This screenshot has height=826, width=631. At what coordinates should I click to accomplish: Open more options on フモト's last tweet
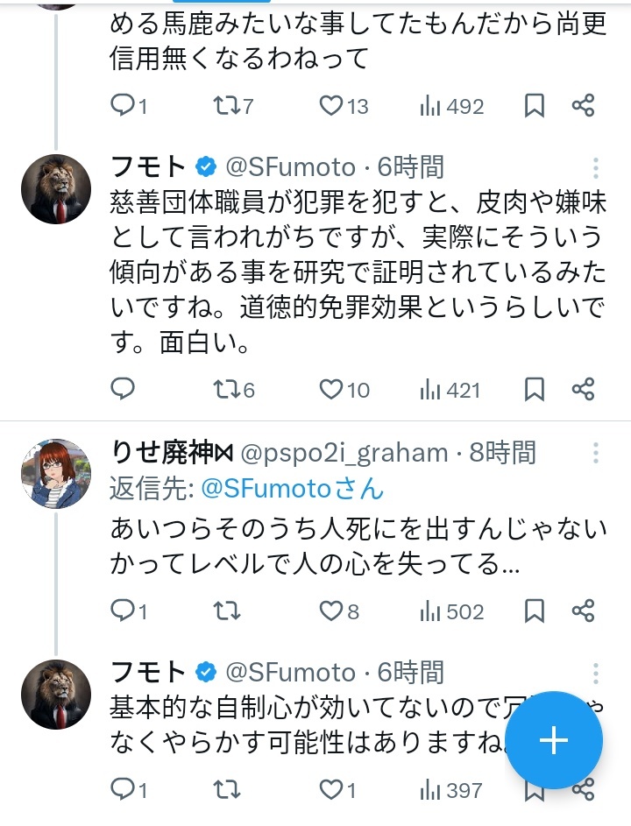[x=596, y=673]
